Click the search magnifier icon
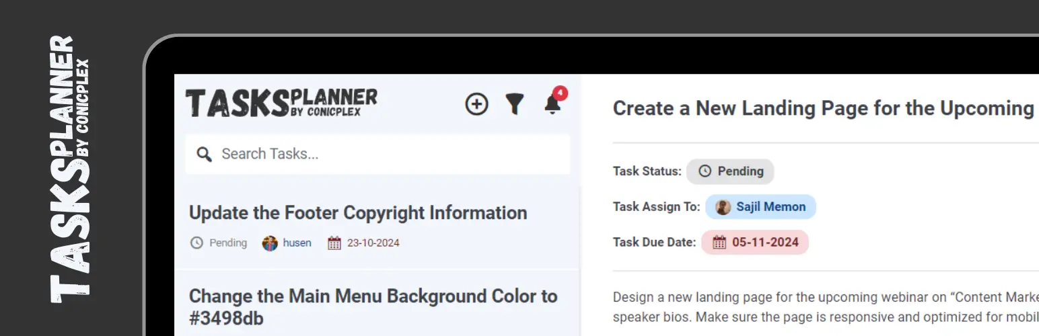The width and height of the screenshot is (1039, 336). click(x=204, y=154)
